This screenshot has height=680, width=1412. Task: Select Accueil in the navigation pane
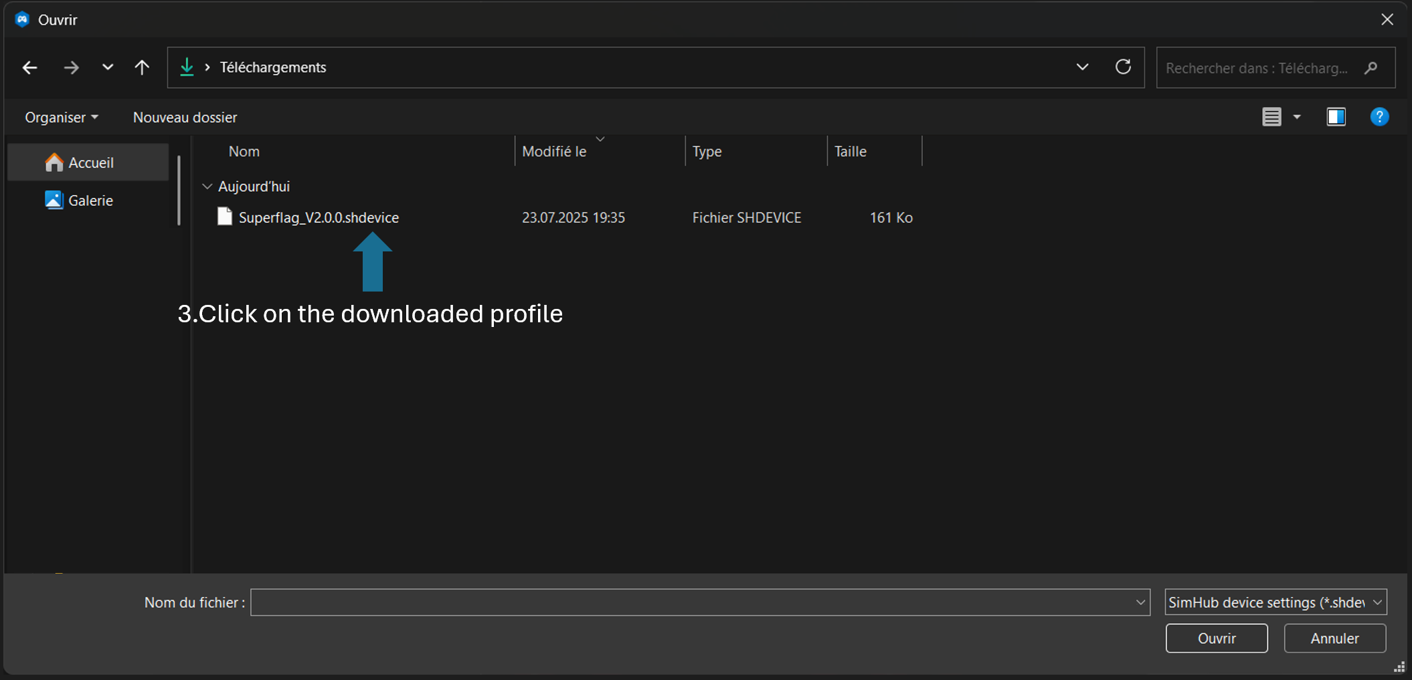pyautogui.click(x=90, y=162)
